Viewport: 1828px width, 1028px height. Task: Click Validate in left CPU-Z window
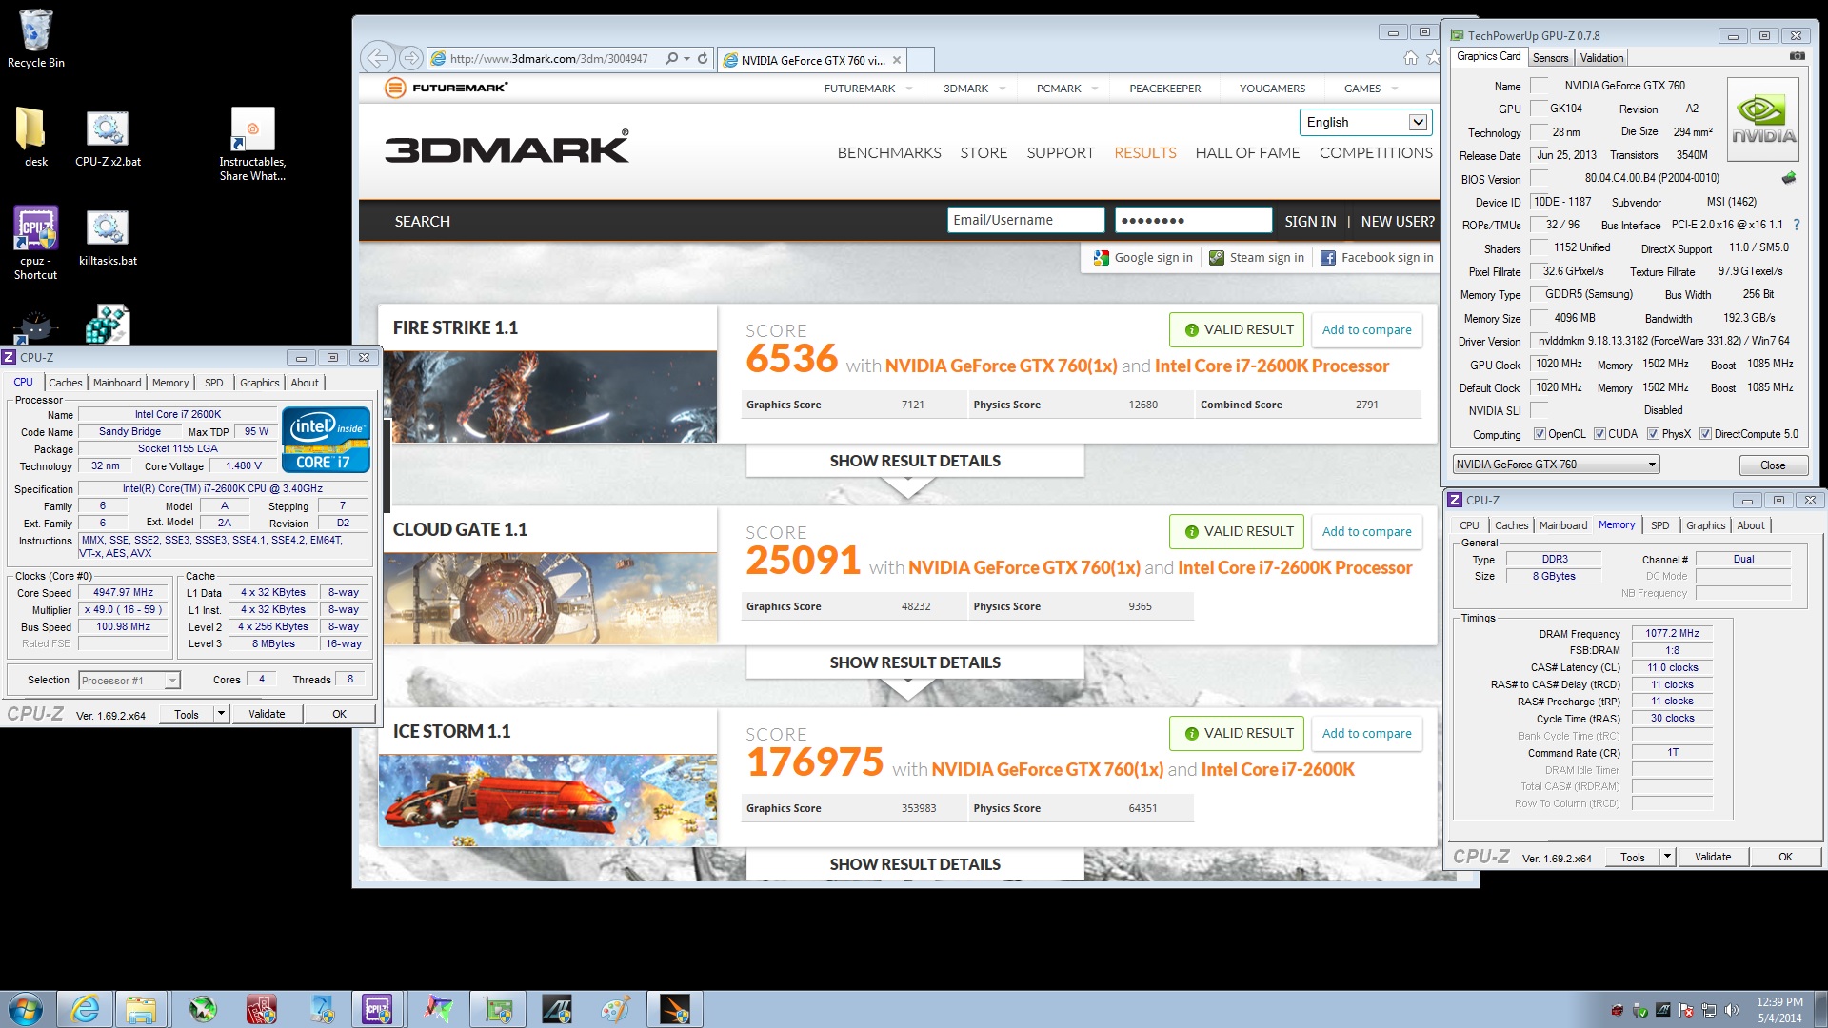click(x=267, y=714)
